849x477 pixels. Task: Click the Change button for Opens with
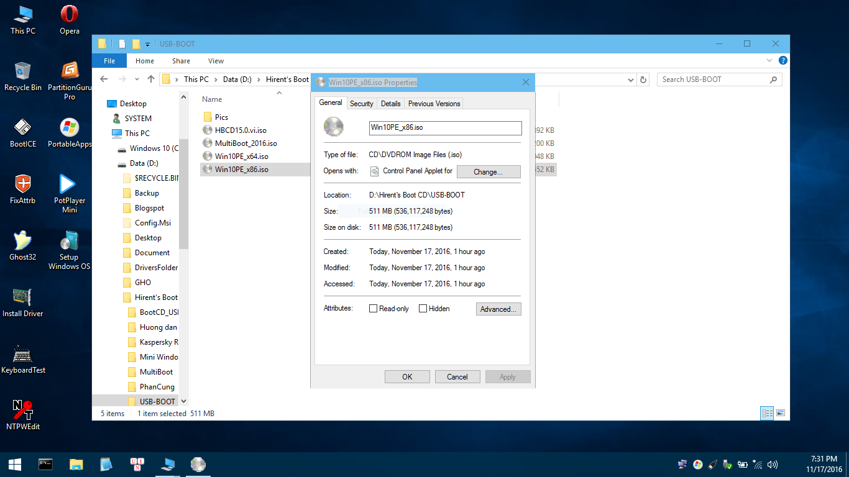pyautogui.click(x=489, y=171)
